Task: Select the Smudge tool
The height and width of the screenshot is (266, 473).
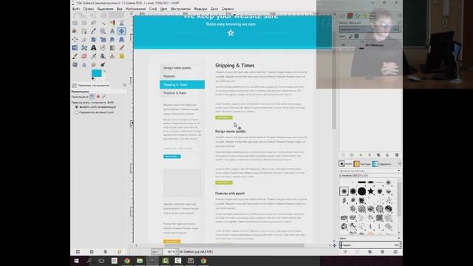Action: [x=94, y=64]
